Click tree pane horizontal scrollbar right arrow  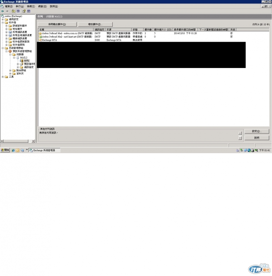(x=33, y=141)
